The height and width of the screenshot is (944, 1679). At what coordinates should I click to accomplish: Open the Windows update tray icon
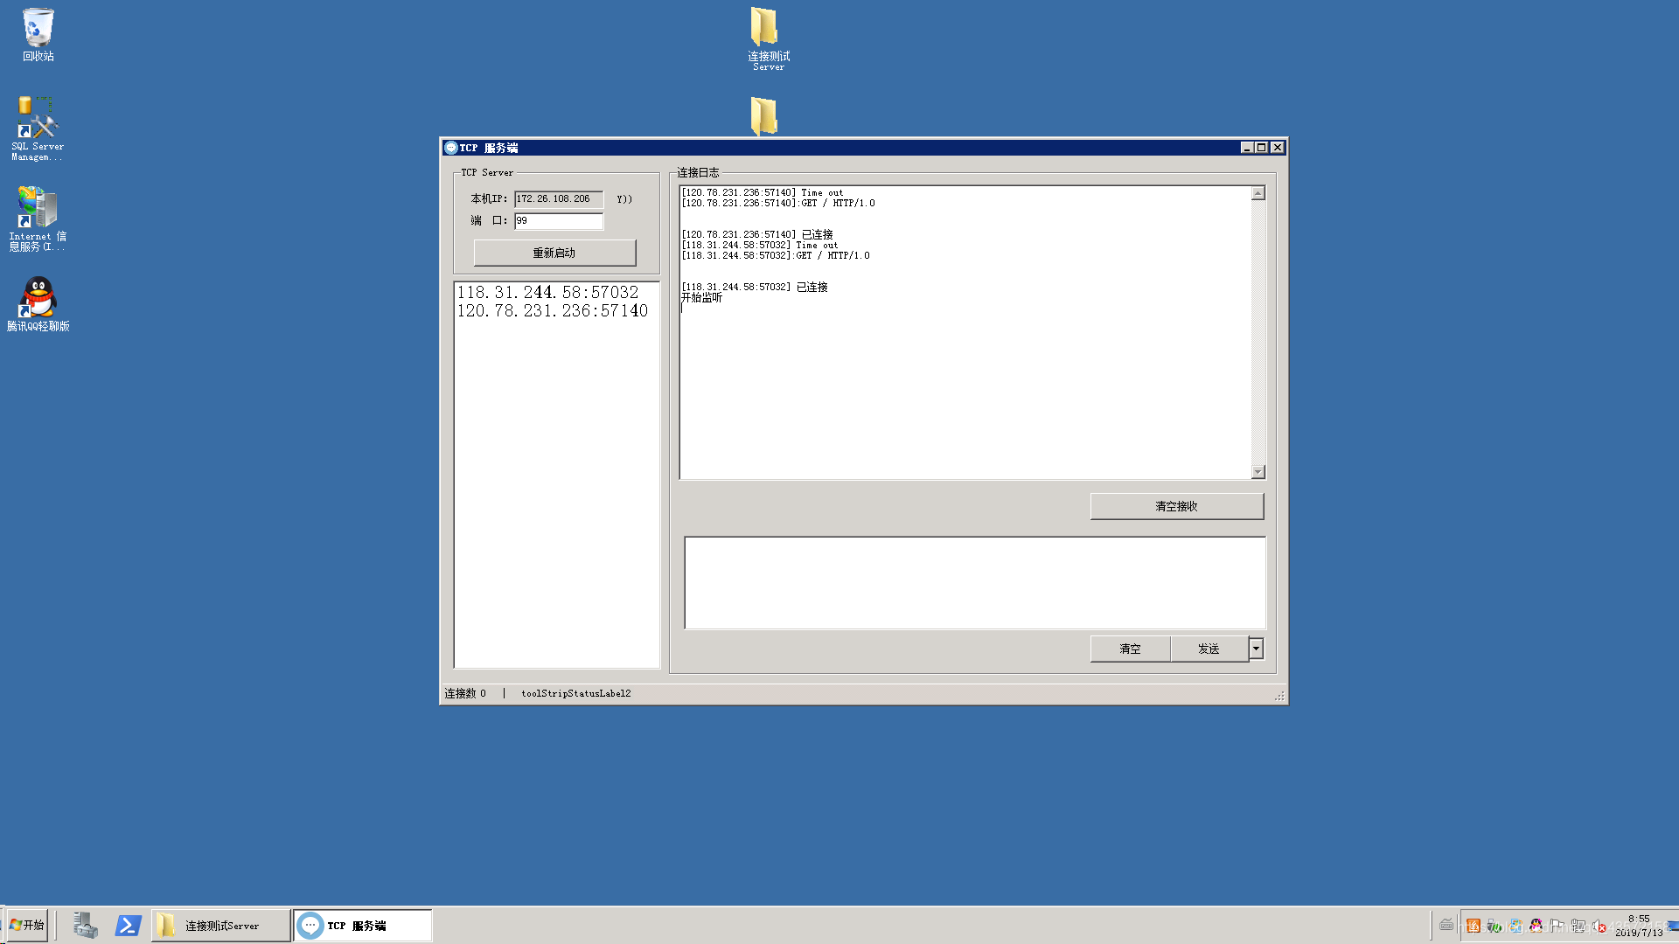coord(1515,926)
